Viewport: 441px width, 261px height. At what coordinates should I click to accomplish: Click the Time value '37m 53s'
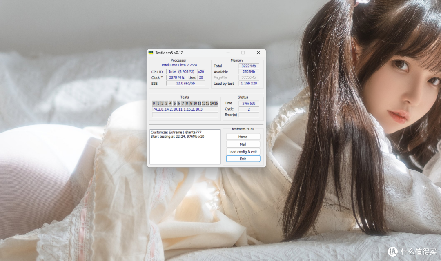pyautogui.click(x=249, y=104)
